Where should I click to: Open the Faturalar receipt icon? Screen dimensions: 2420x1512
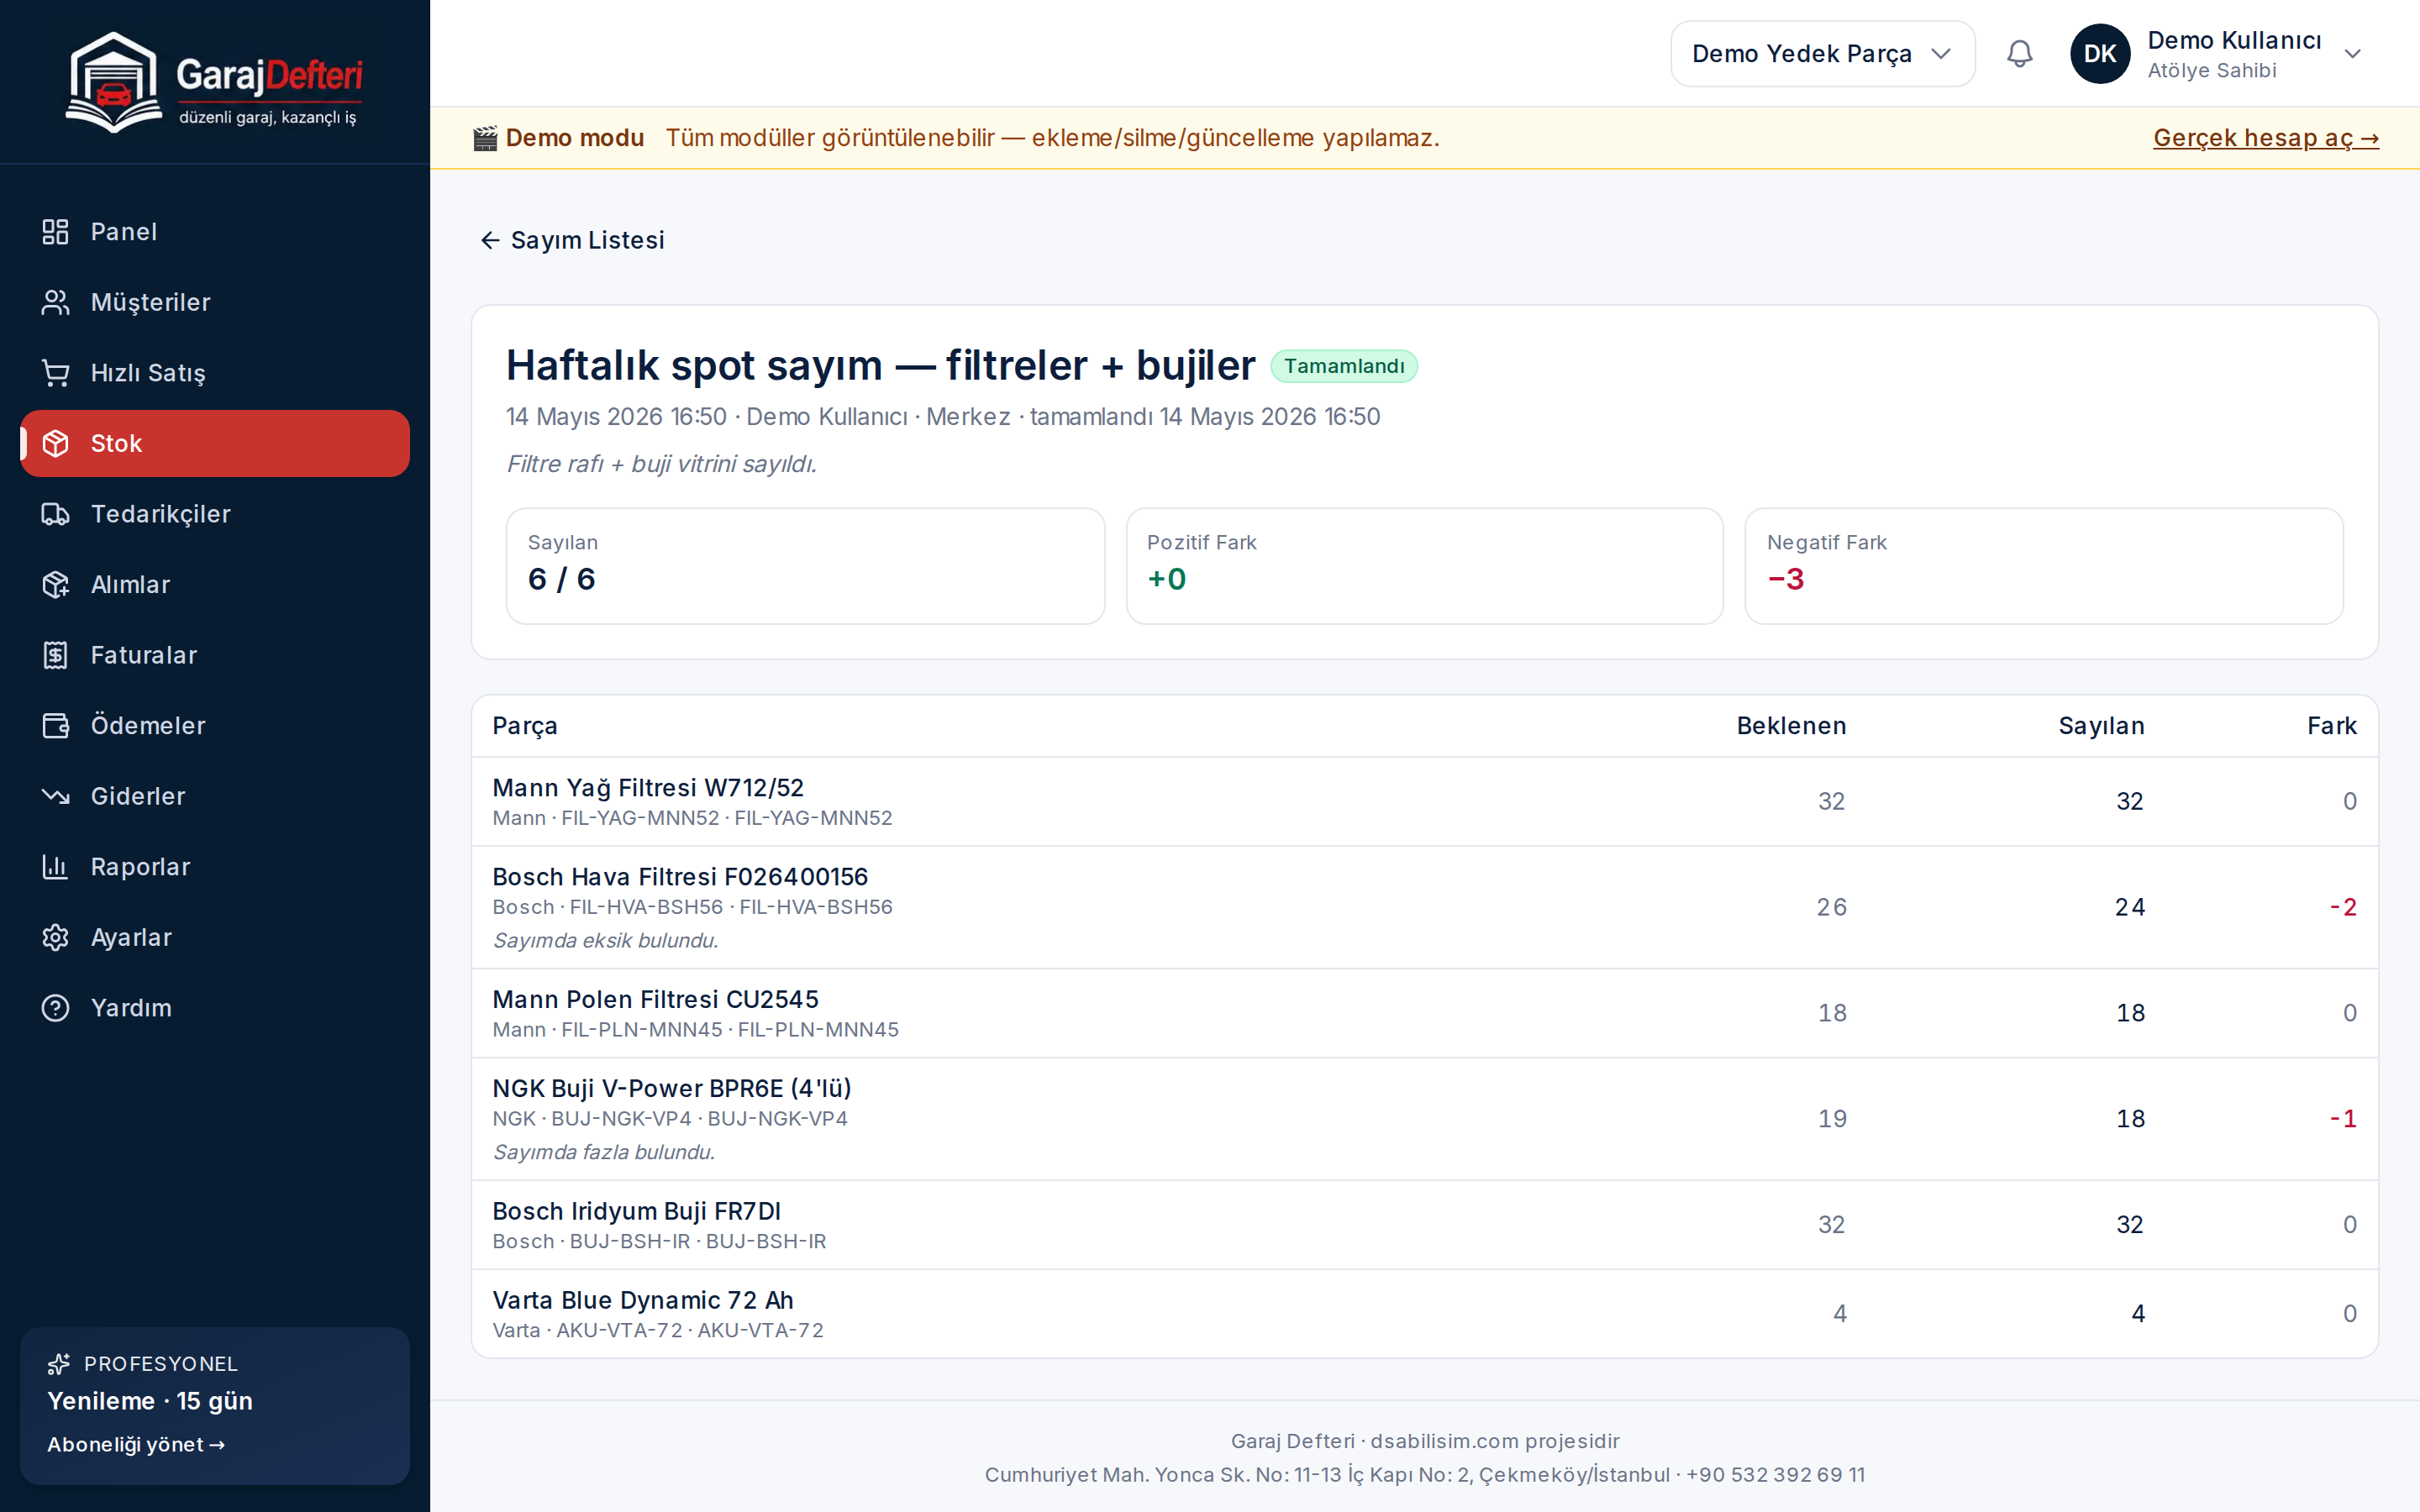pos(55,655)
